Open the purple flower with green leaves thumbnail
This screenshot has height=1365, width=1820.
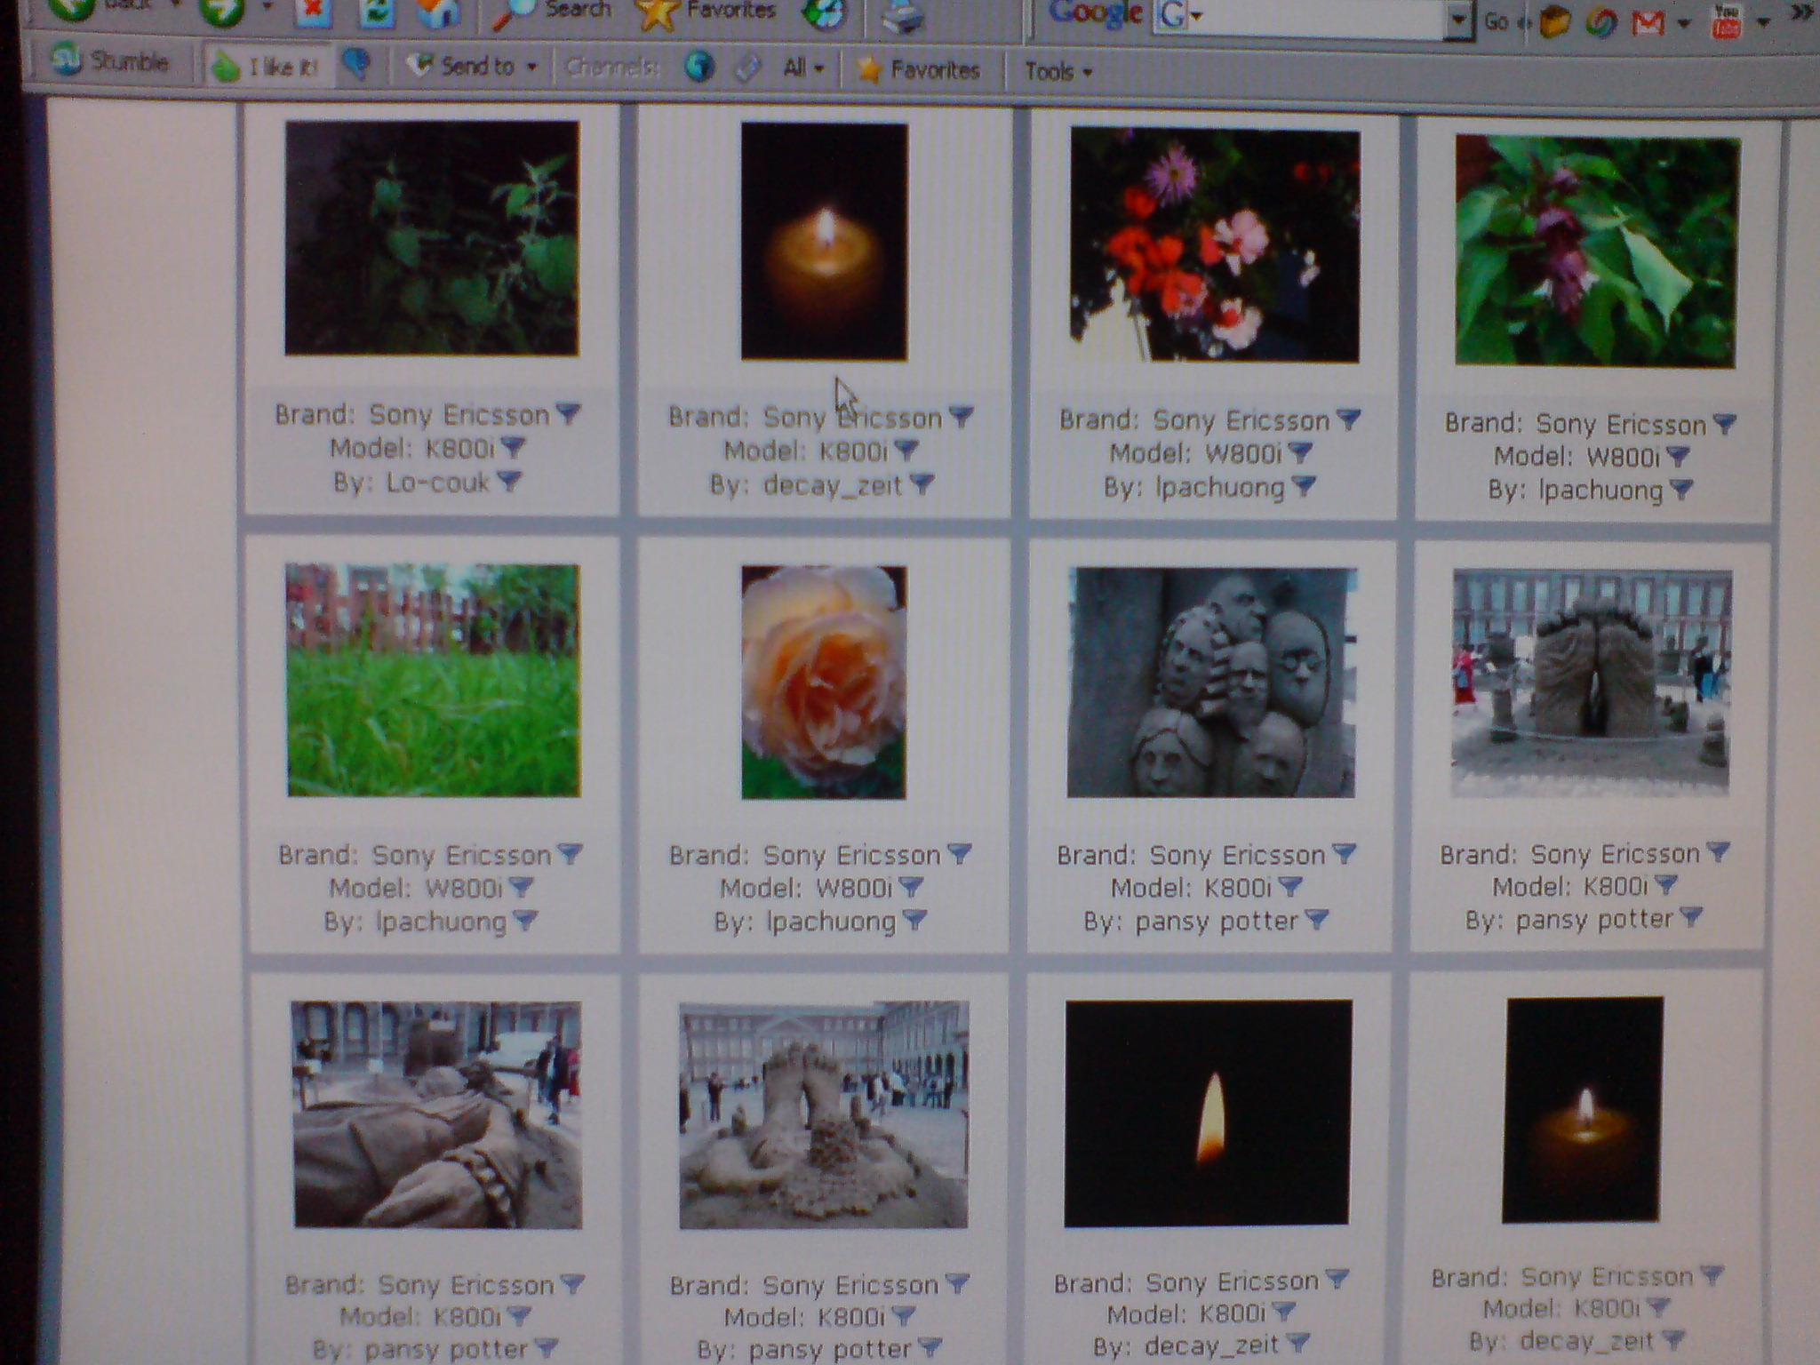pyautogui.click(x=1597, y=251)
